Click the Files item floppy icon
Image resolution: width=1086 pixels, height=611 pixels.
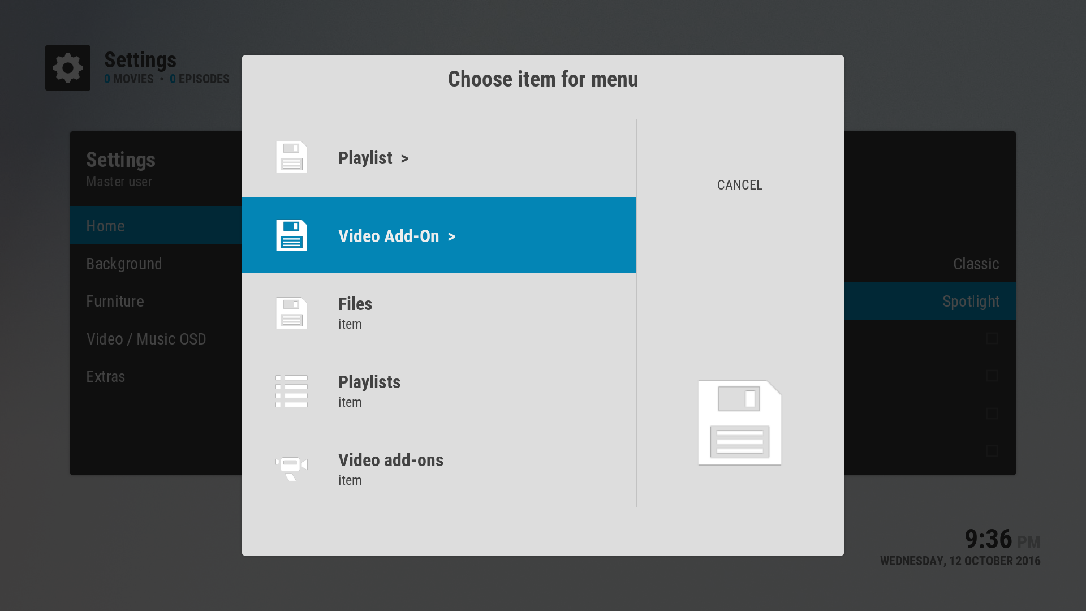291,313
